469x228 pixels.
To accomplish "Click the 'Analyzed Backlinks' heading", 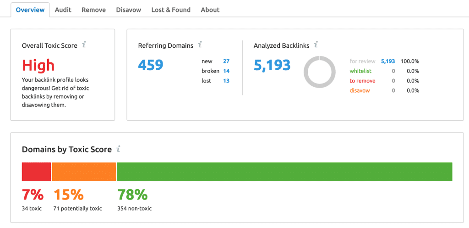I will click(282, 45).
